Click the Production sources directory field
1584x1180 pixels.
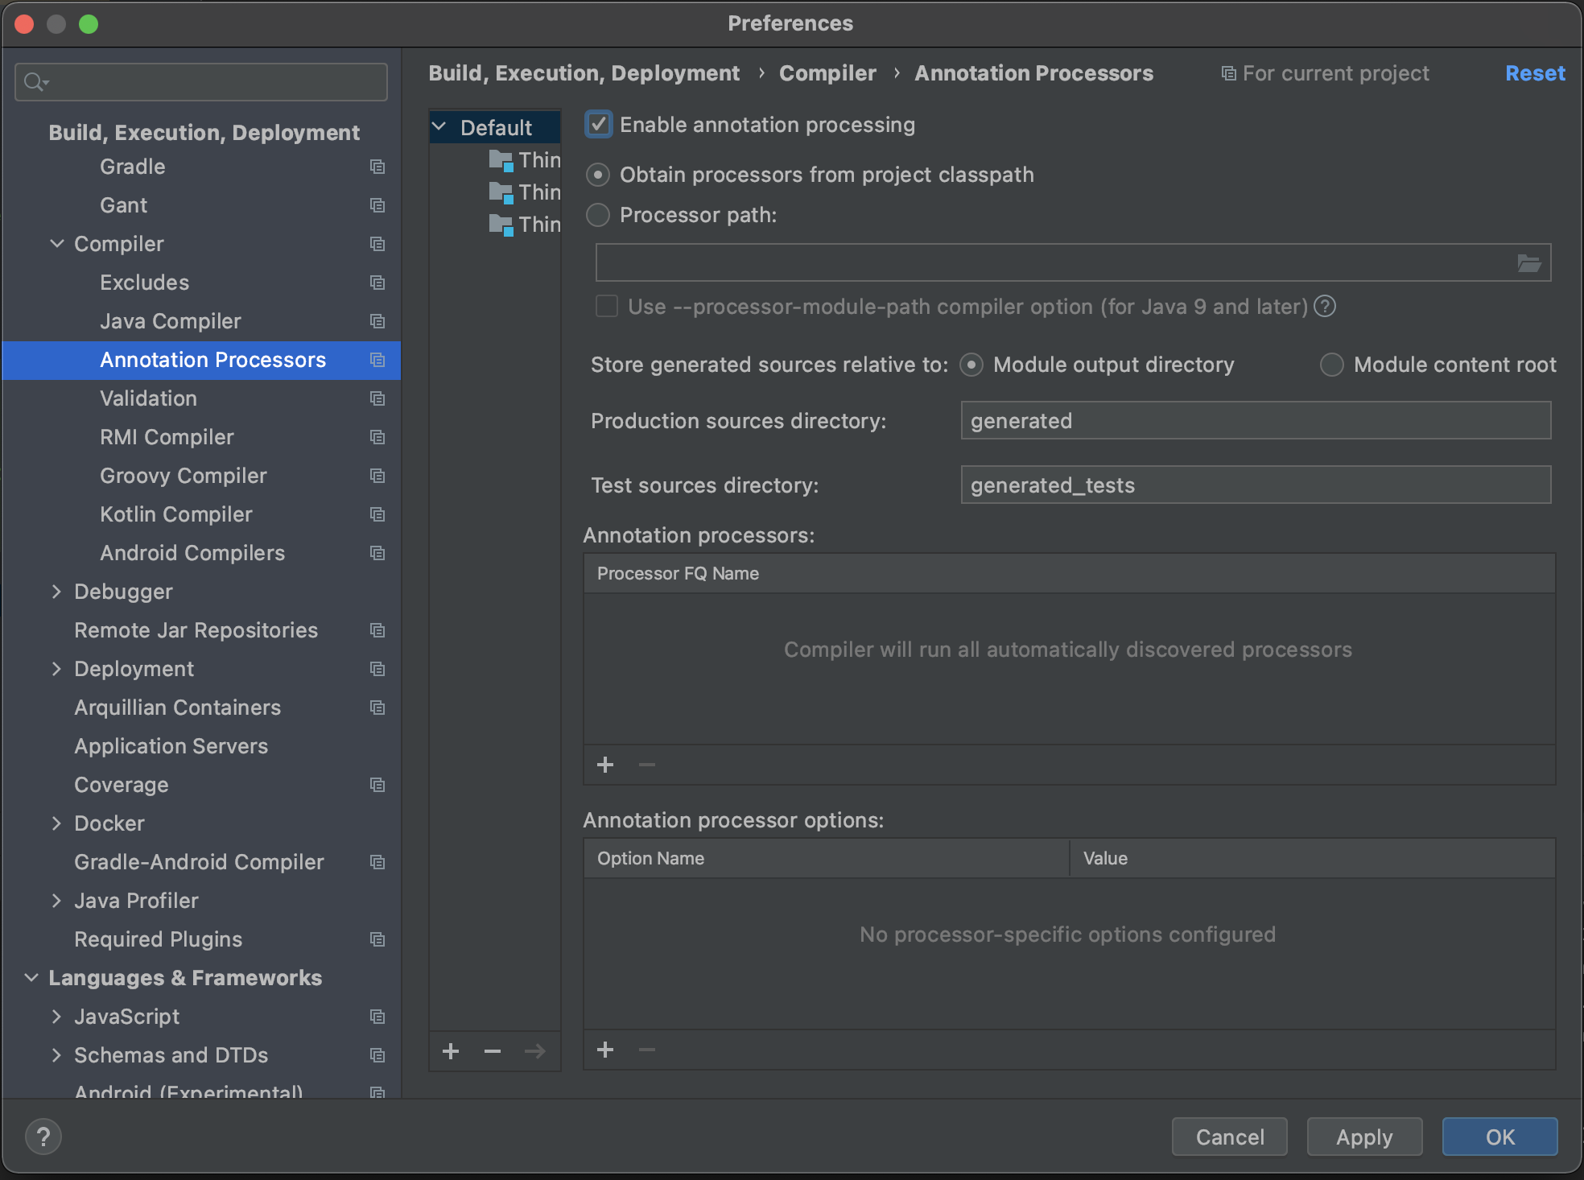1255,421
